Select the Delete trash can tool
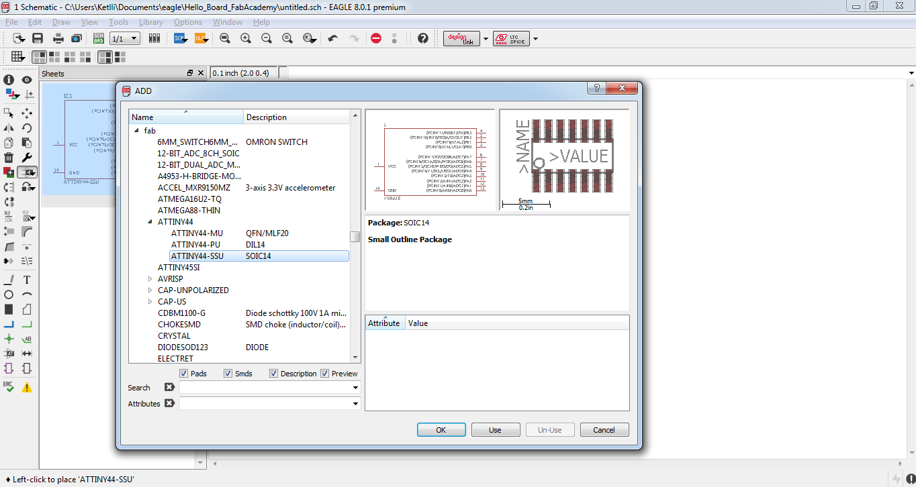This screenshot has width=916, height=487. pos(9,157)
